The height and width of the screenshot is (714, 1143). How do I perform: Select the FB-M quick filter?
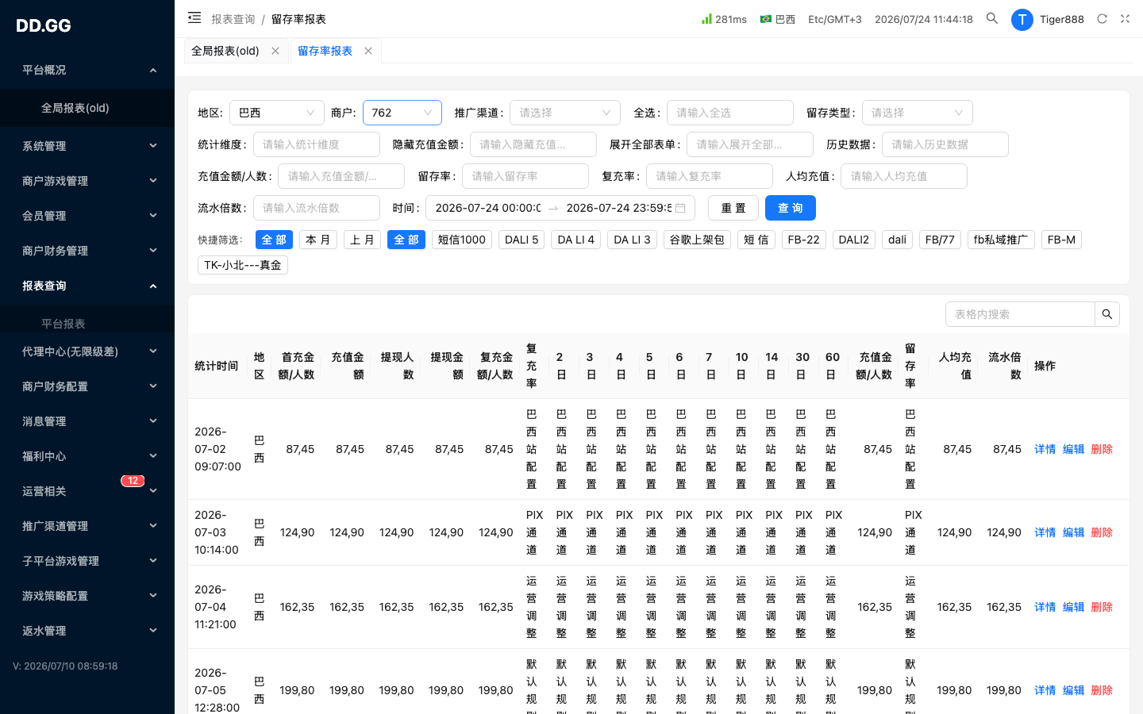pos(1062,240)
